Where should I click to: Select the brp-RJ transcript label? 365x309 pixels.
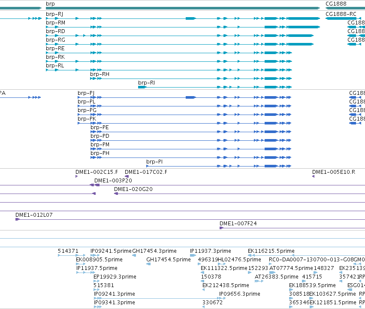(x=54, y=14)
